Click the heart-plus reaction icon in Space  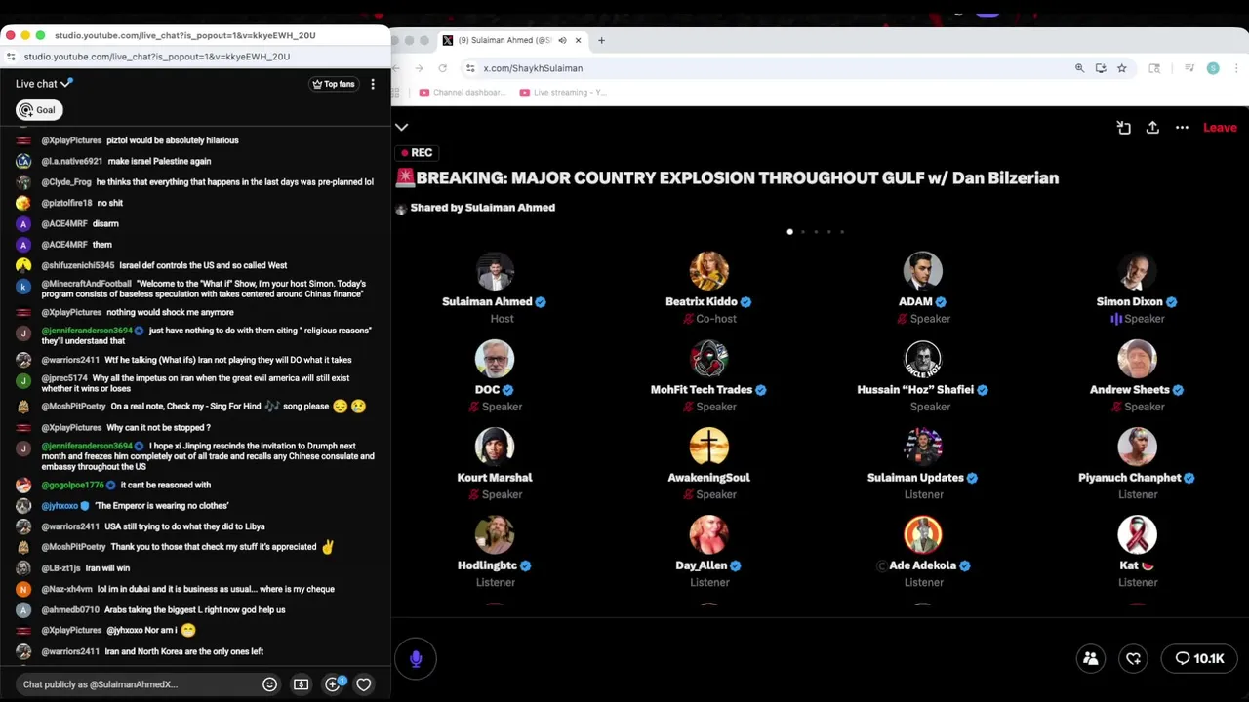[x=1134, y=659]
